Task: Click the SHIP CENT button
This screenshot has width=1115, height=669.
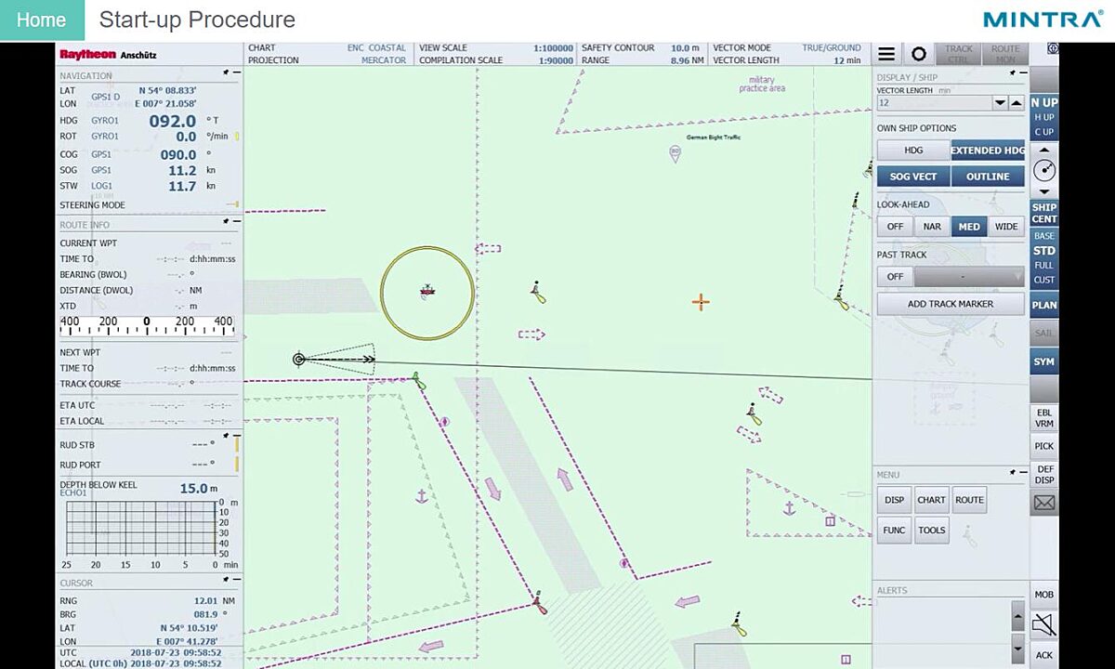Action: point(1044,214)
